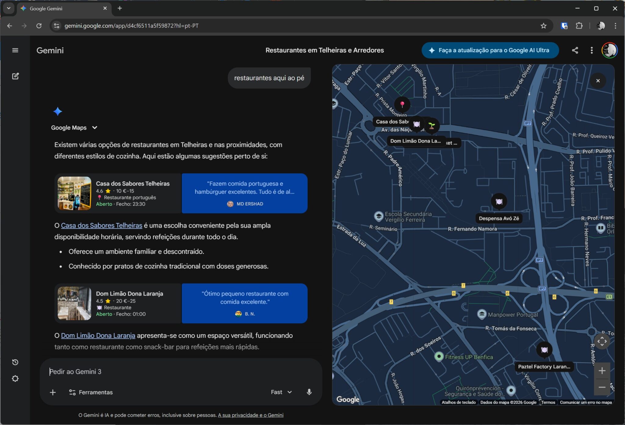Report a map error link
Screen dimensions: 625x425
click(586, 402)
